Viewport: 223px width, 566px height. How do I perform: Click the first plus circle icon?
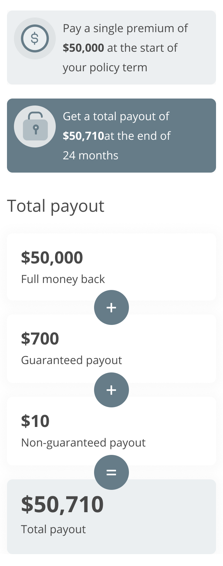click(x=111, y=308)
